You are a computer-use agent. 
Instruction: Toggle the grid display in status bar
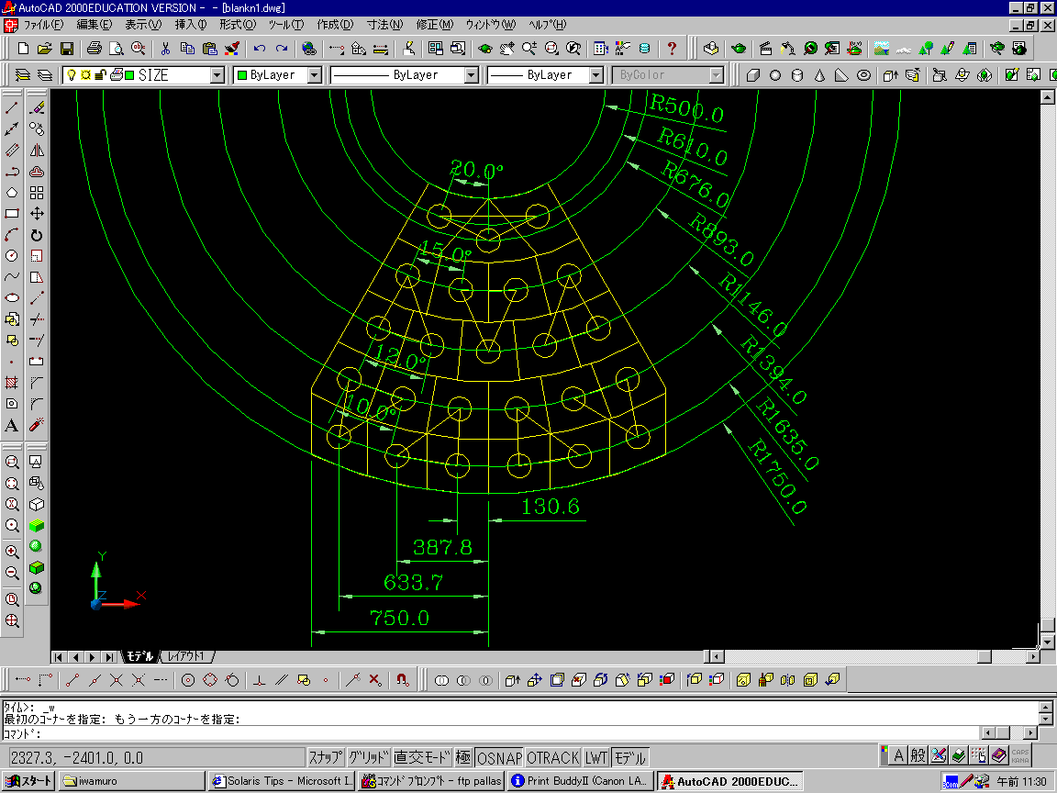click(369, 758)
